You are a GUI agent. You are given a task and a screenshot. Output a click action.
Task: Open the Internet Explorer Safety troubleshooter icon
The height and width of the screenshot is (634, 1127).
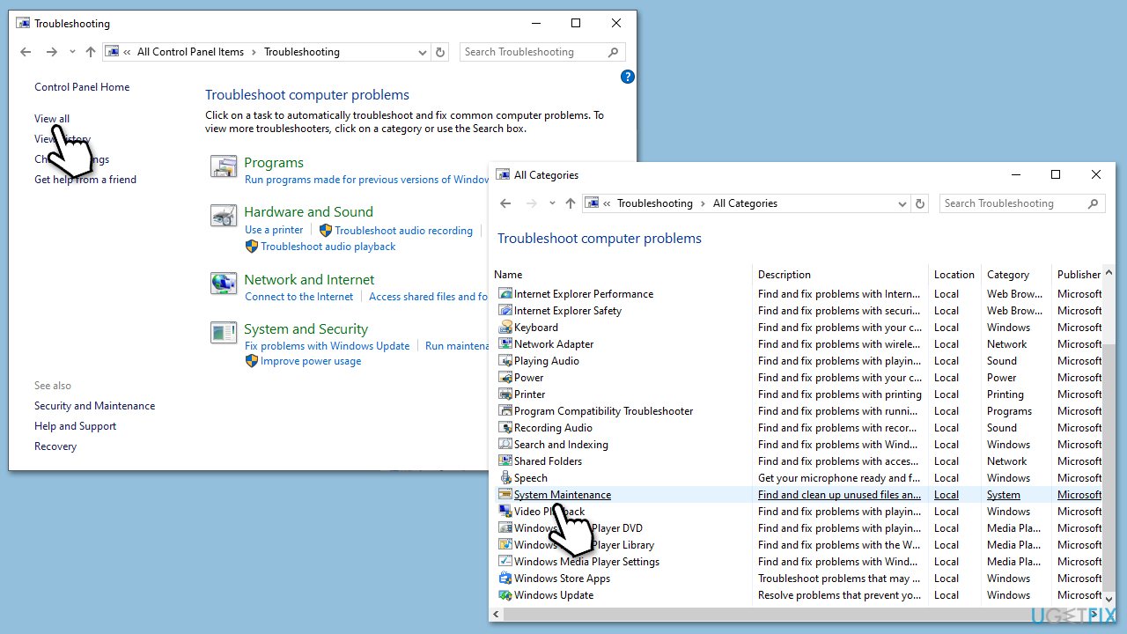[x=505, y=311]
